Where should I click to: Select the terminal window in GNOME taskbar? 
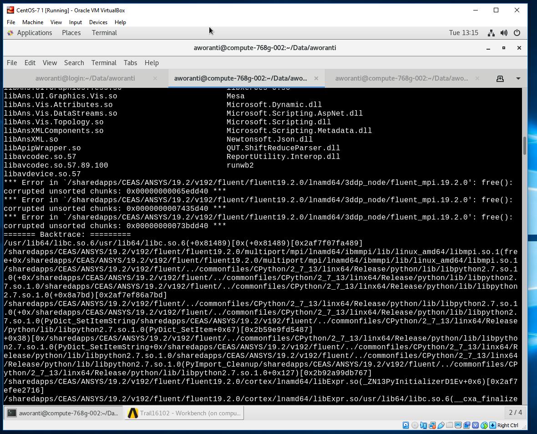coord(64,413)
